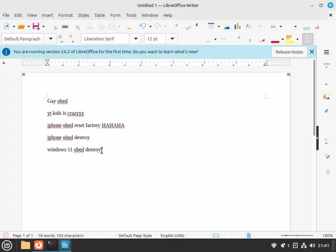Insert an image from the toolbar
Viewport: 336px width, 252px height.
(226, 27)
